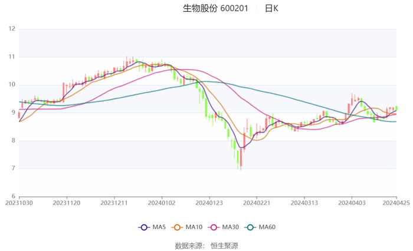Click the 20240221 x-axis tick label

[256, 202]
